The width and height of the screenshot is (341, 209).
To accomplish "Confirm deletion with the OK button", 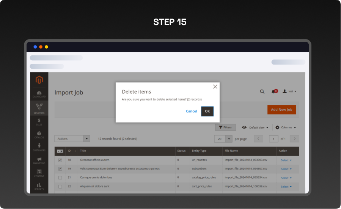I will [207, 111].
